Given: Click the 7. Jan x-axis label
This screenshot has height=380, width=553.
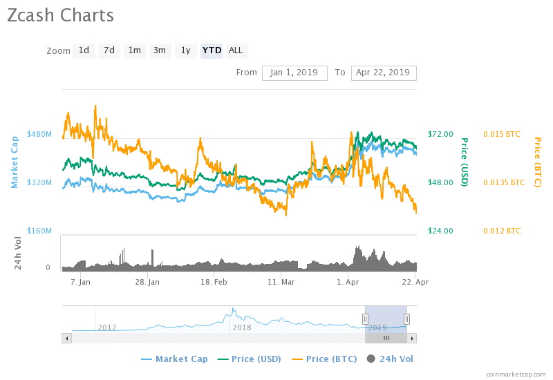Looking at the screenshot, I should pyautogui.click(x=80, y=282).
